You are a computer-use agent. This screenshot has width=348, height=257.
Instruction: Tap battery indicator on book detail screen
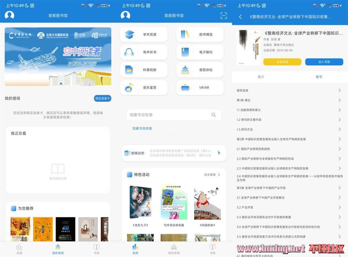click(335, 6)
